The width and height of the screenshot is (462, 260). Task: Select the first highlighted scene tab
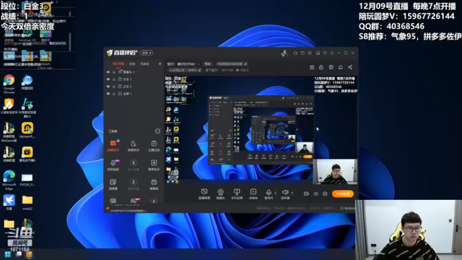[118, 64]
